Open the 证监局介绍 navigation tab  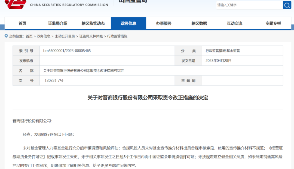pyautogui.click(x=57, y=23)
